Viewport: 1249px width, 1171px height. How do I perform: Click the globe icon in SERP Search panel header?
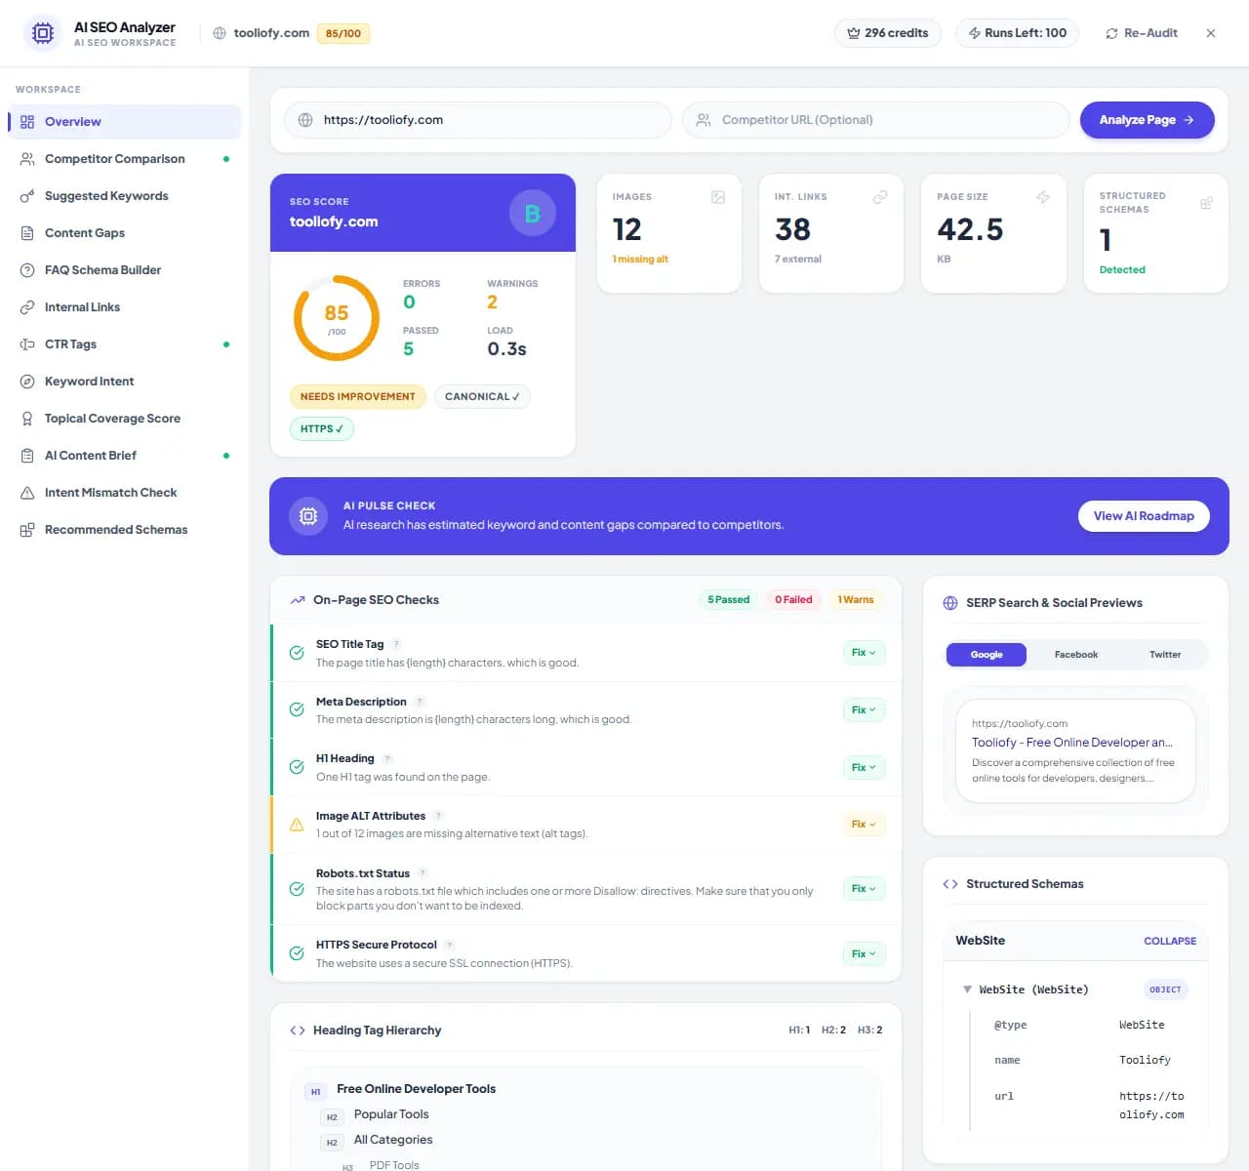tap(950, 603)
